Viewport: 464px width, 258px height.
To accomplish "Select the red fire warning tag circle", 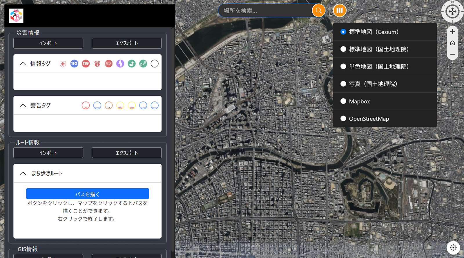I will pos(86,105).
